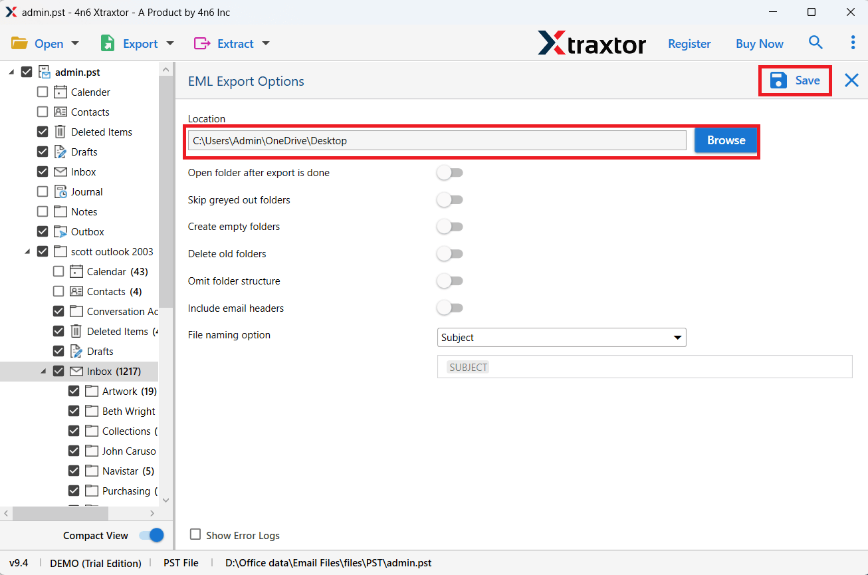Click the Buy Now link
868x575 pixels.
click(759, 44)
